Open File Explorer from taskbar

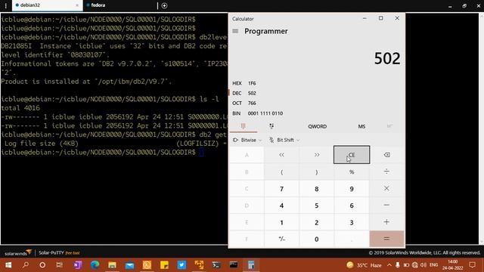point(112,265)
